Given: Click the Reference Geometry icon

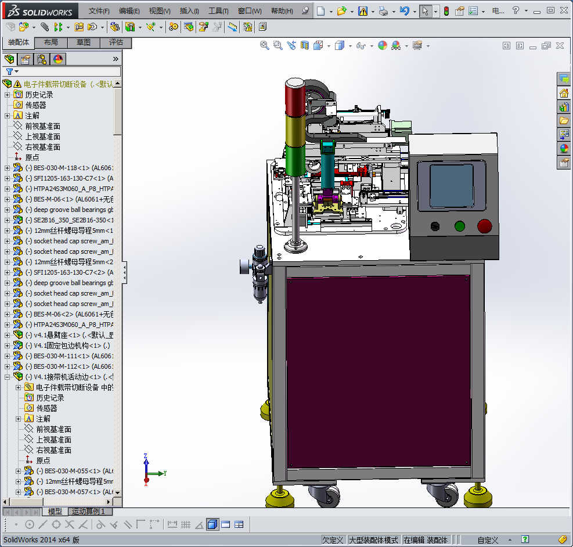Looking at the screenshot, I should click(150, 27).
